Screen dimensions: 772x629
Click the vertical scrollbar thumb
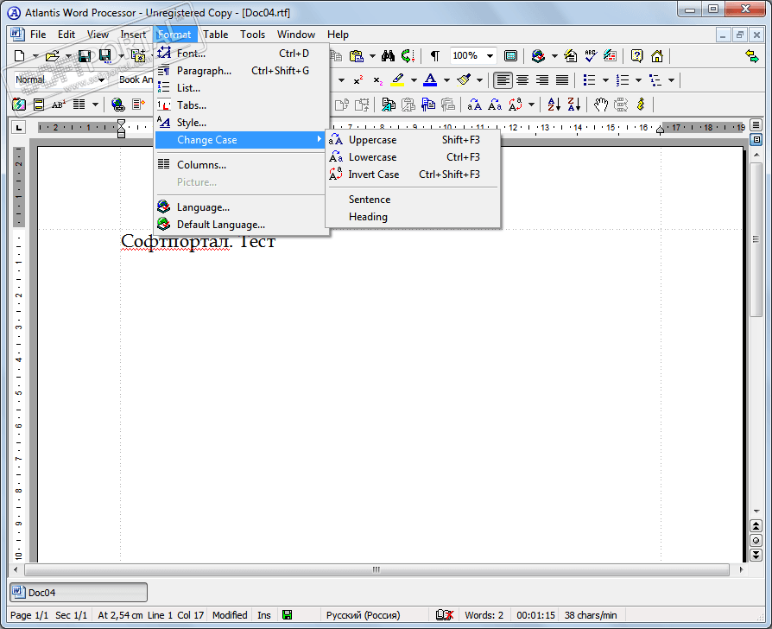point(756,240)
